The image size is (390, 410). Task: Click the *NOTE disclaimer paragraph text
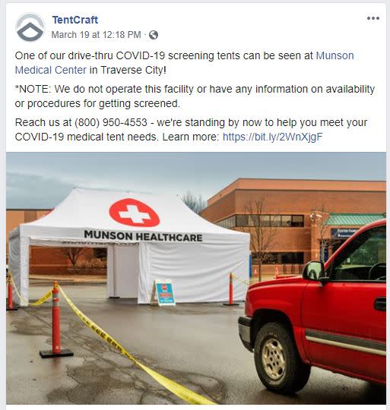click(x=195, y=96)
